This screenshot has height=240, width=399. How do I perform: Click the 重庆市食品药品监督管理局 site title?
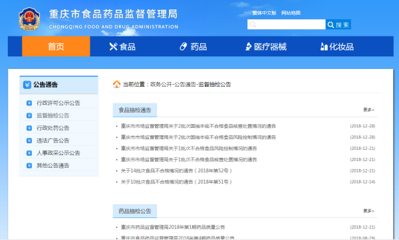tap(113, 14)
